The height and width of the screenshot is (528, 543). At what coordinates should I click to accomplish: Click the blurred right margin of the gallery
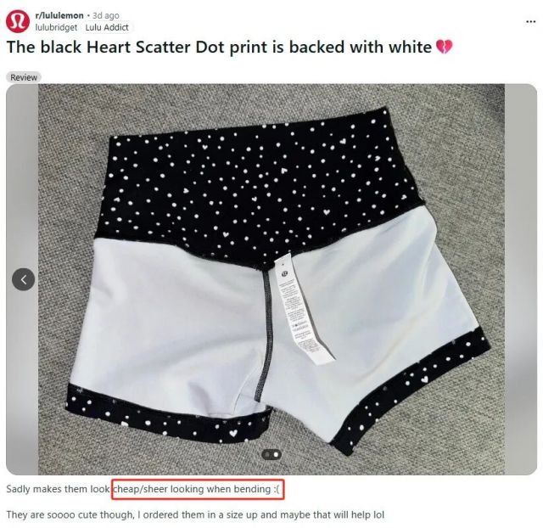pyautogui.click(x=520, y=279)
